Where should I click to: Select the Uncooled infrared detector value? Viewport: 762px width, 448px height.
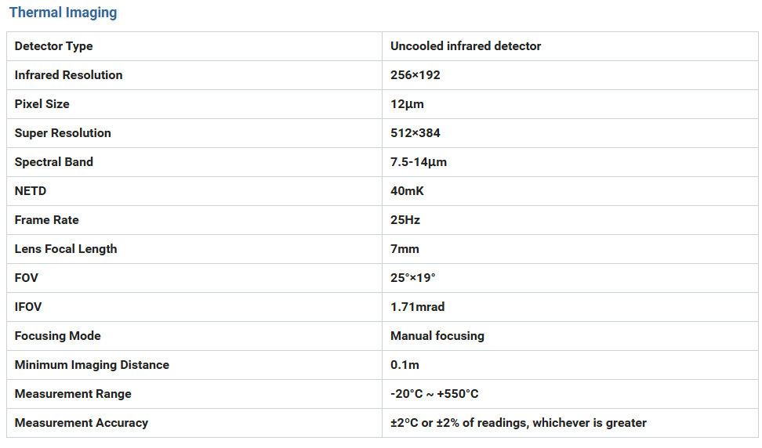[466, 46]
